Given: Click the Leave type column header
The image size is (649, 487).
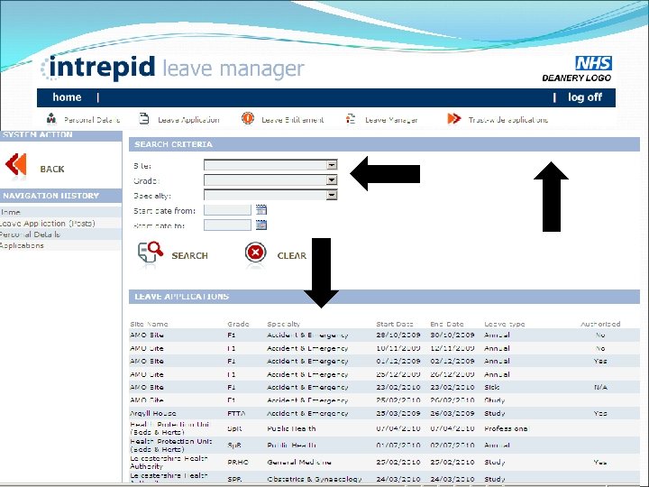Looking at the screenshot, I should pyautogui.click(x=505, y=324).
